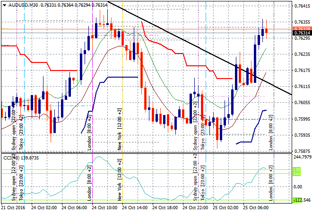Screen dimensions: 312x213
Task: Click the CCI(40) 139.8735 indicator label
Action: point(21,158)
